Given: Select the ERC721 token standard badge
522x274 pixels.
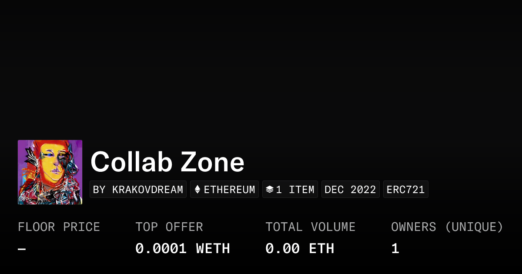Looking at the screenshot, I should (x=405, y=190).
